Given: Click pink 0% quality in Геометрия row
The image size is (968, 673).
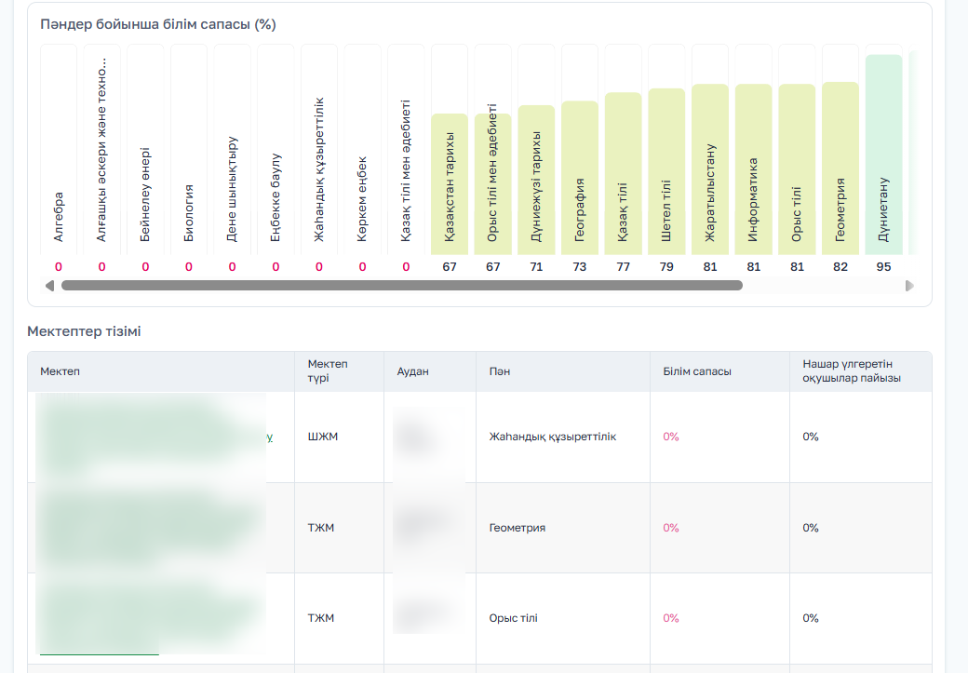Looking at the screenshot, I should coord(671,528).
